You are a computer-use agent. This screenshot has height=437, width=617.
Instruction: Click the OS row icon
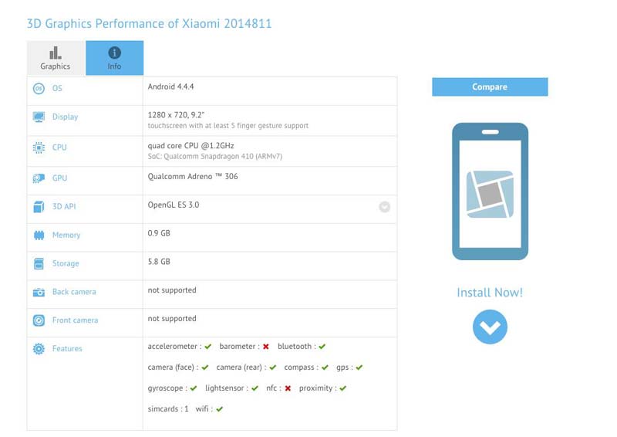pos(39,89)
